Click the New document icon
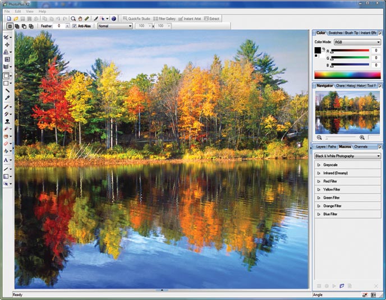This screenshot has width=386, height=300. pos(9,19)
